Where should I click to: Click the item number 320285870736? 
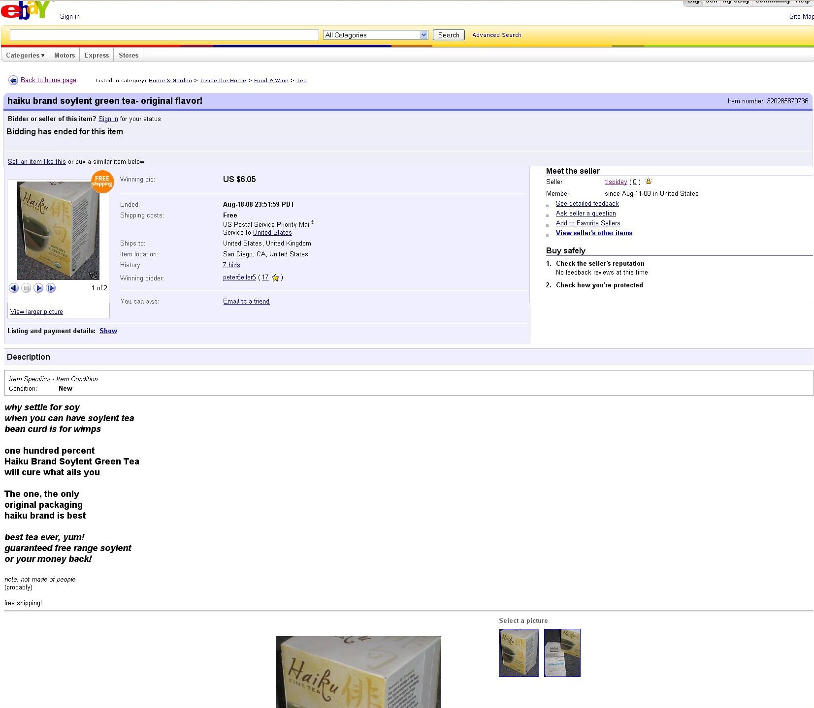(787, 101)
